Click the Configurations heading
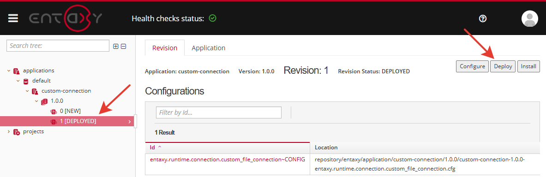 pyautogui.click(x=174, y=91)
